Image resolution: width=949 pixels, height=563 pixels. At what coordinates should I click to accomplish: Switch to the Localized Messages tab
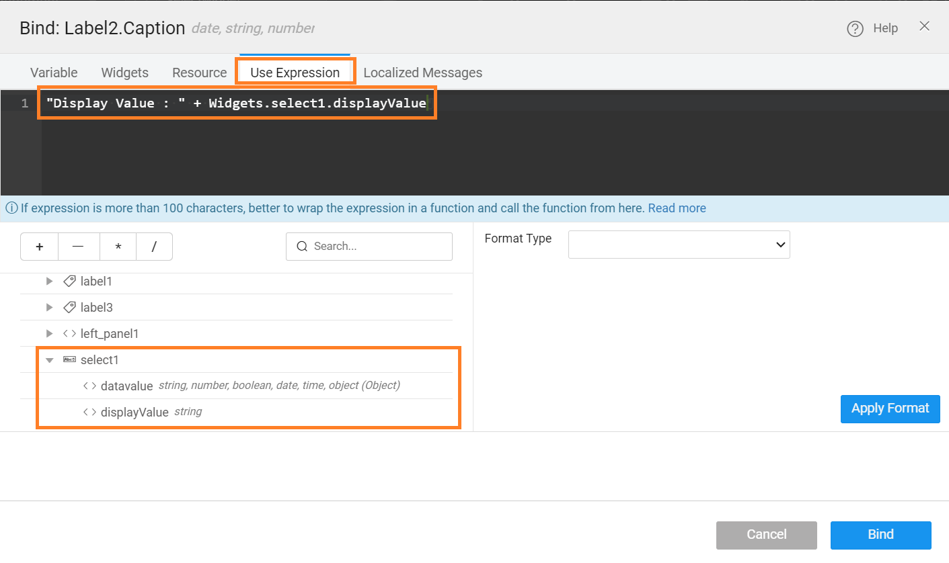tap(422, 72)
